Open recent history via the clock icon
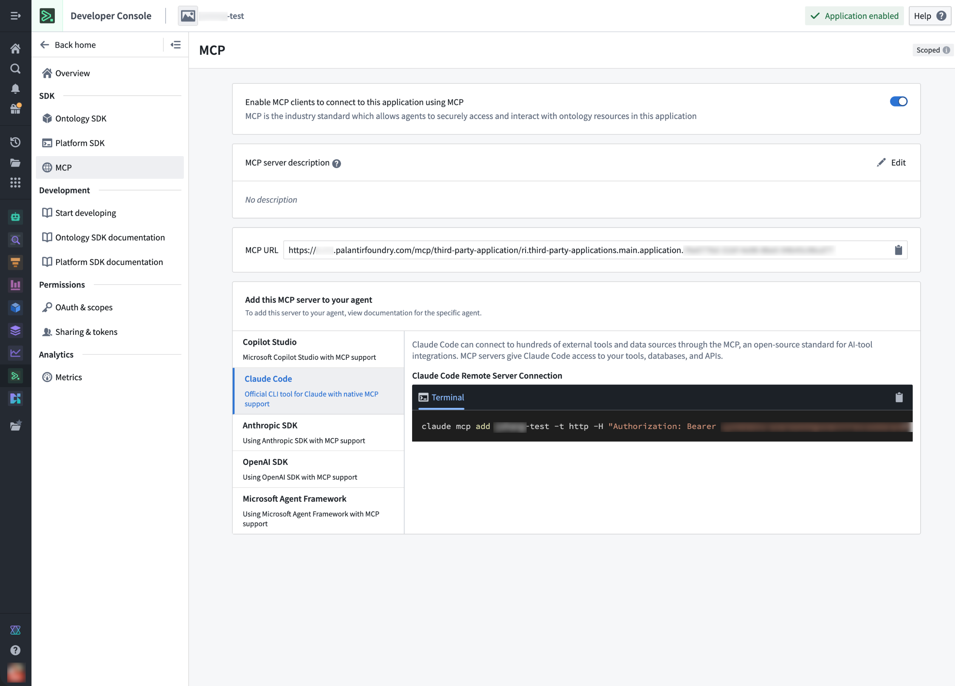Viewport: 955px width, 686px height. 16,142
